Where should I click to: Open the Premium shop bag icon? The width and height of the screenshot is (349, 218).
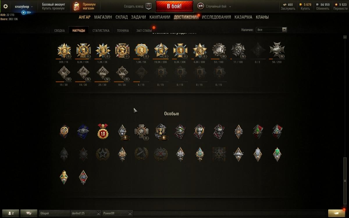point(76,6)
